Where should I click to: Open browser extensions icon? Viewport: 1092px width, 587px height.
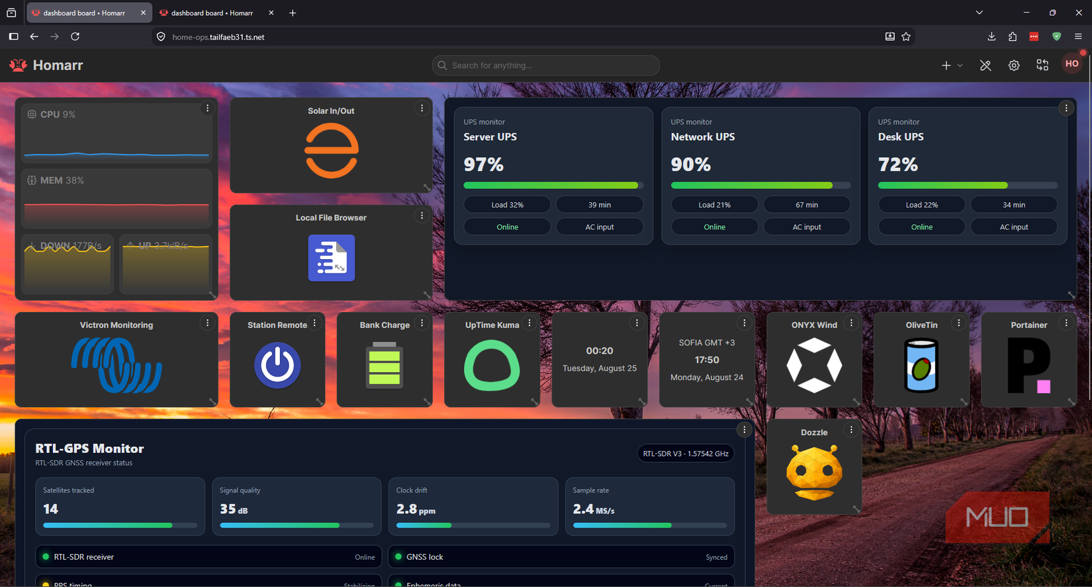pyautogui.click(x=1013, y=37)
